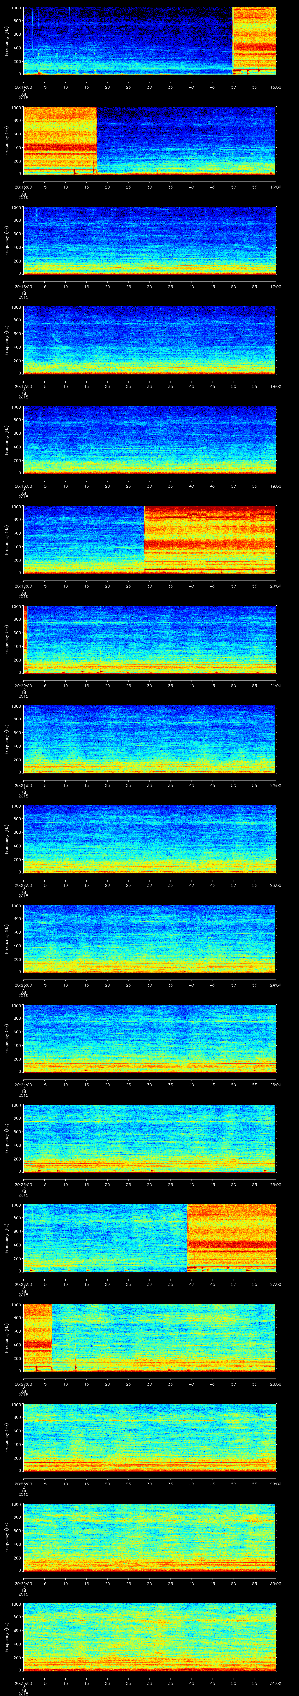
Task: Click the 16:00 end time label
Action: tap(275, 187)
